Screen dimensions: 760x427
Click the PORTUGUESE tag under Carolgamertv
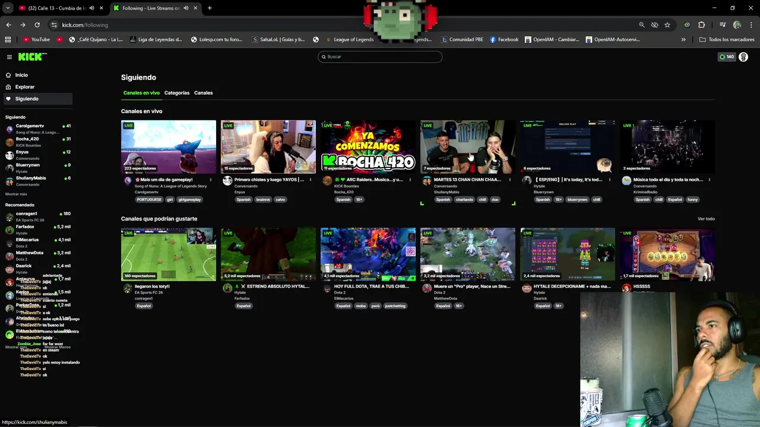click(149, 200)
